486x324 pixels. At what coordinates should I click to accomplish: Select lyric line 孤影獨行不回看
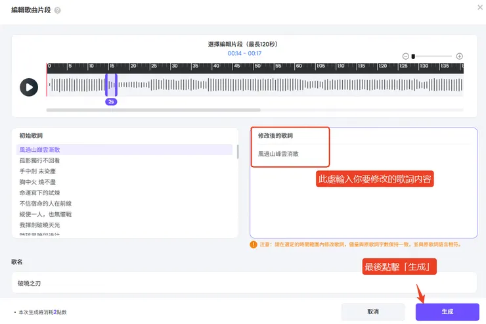(39, 160)
